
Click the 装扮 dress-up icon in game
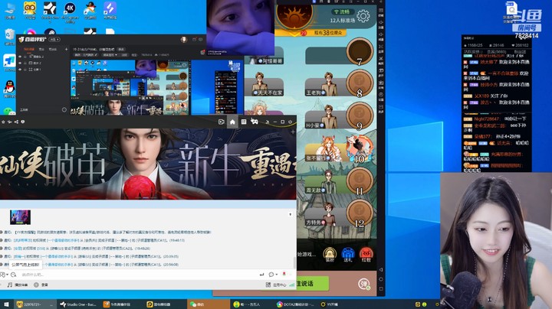point(330,255)
